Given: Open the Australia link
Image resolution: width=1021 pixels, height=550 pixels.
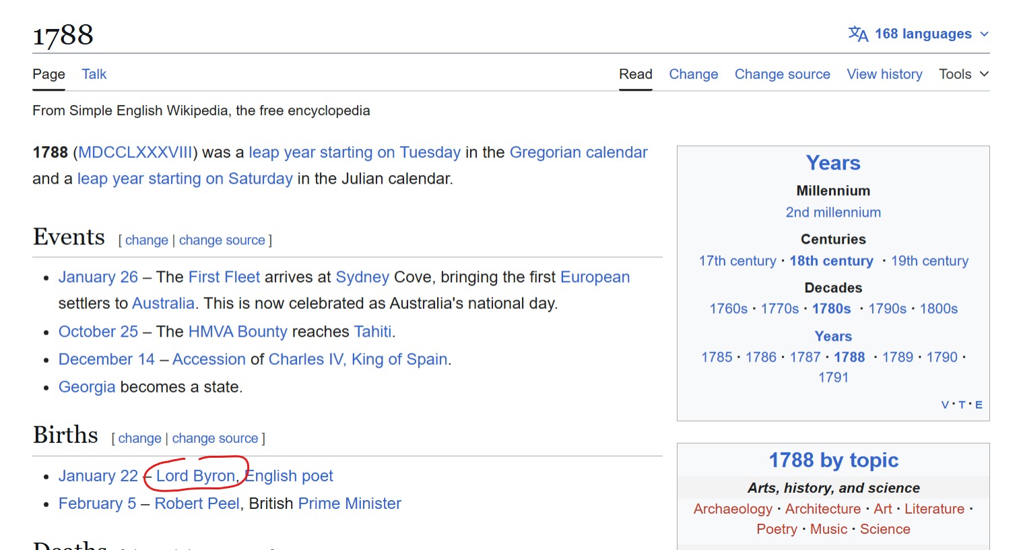Looking at the screenshot, I should 164,303.
